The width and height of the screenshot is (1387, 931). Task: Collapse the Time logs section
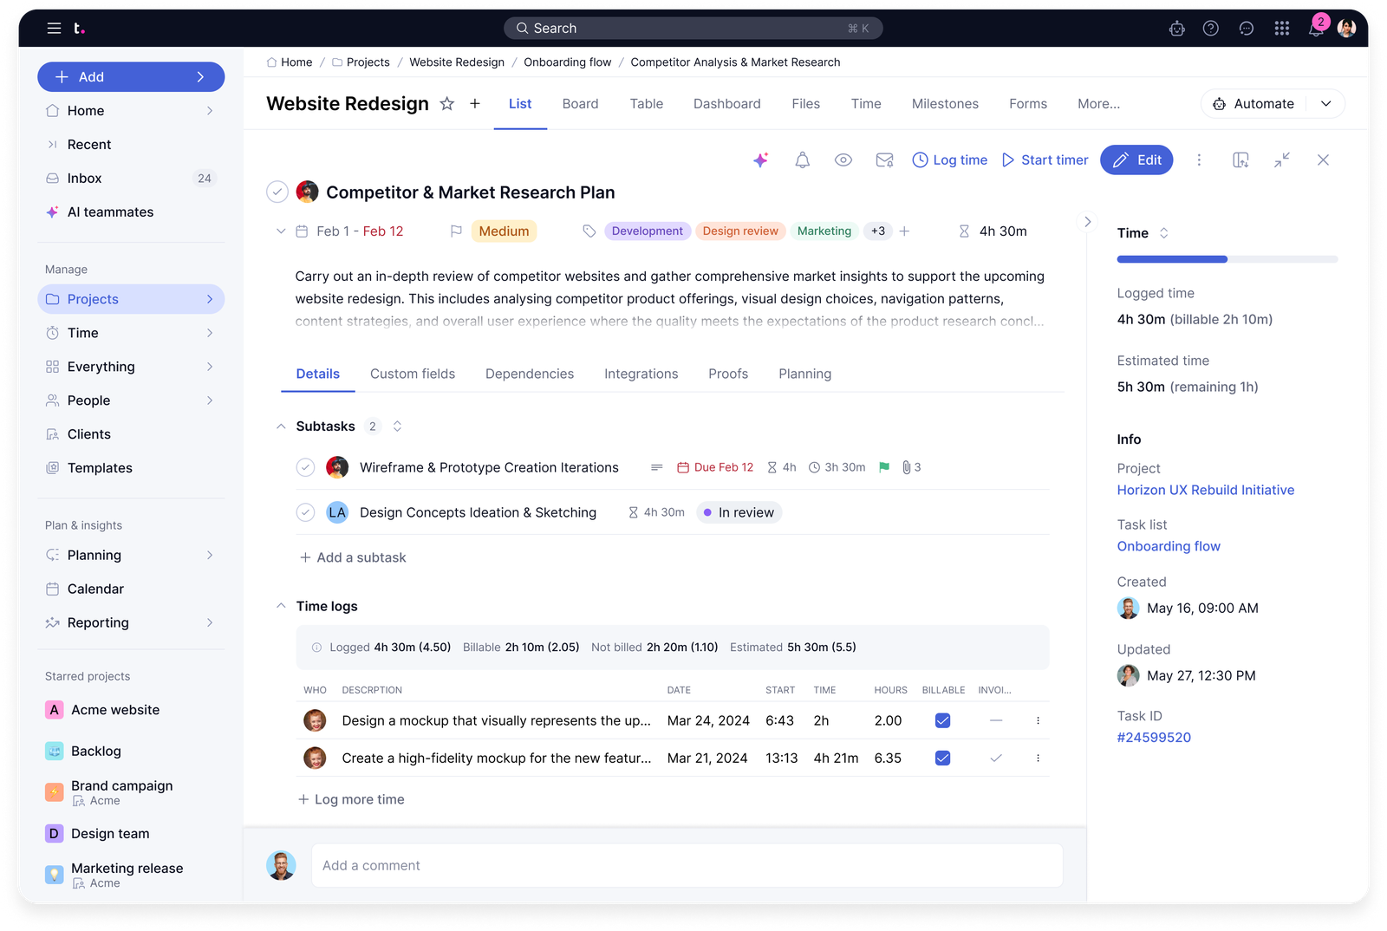(x=281, y=607)
